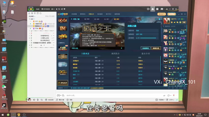Screen dimensions: 209x117
Task: Open the video camera icon in YY title bar
Action: pos(148,9)
